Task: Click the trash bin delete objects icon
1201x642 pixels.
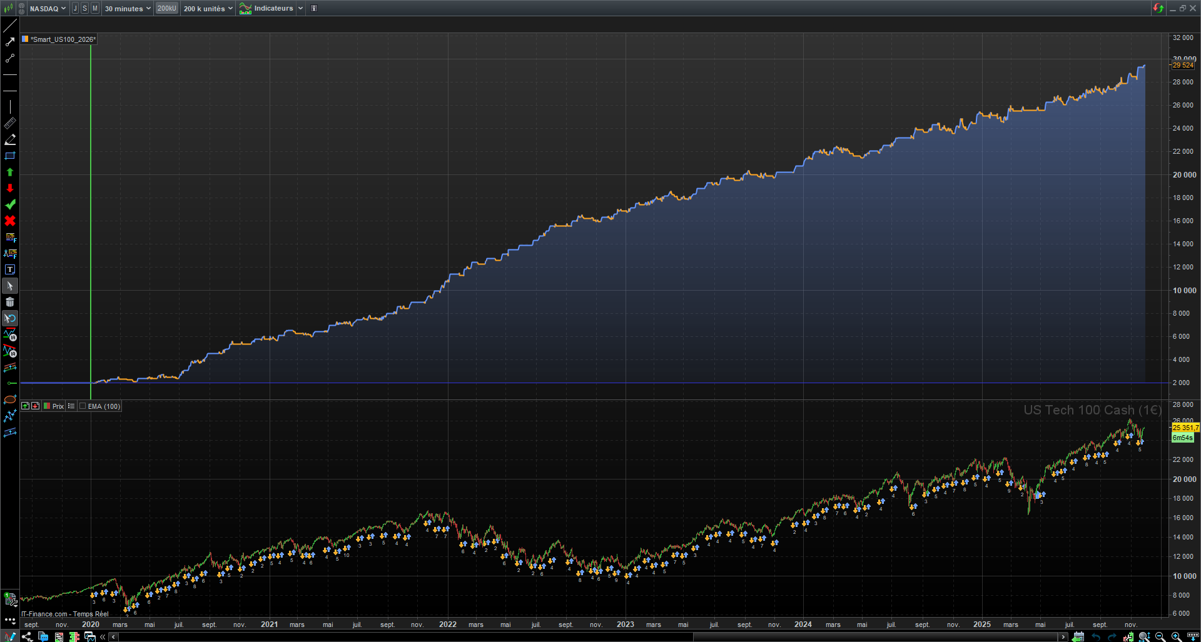Action: (x=10, y=302)
